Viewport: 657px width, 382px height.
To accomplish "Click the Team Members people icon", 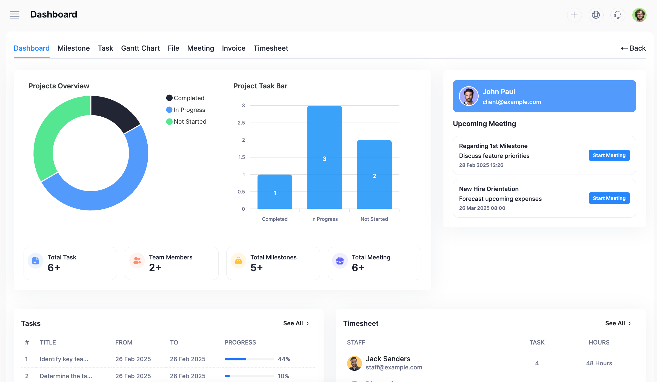I will (x=137, y=261).
